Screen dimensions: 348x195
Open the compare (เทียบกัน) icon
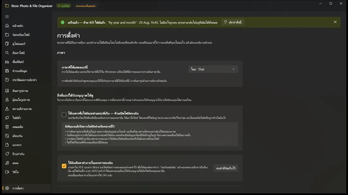click(7, 136)
